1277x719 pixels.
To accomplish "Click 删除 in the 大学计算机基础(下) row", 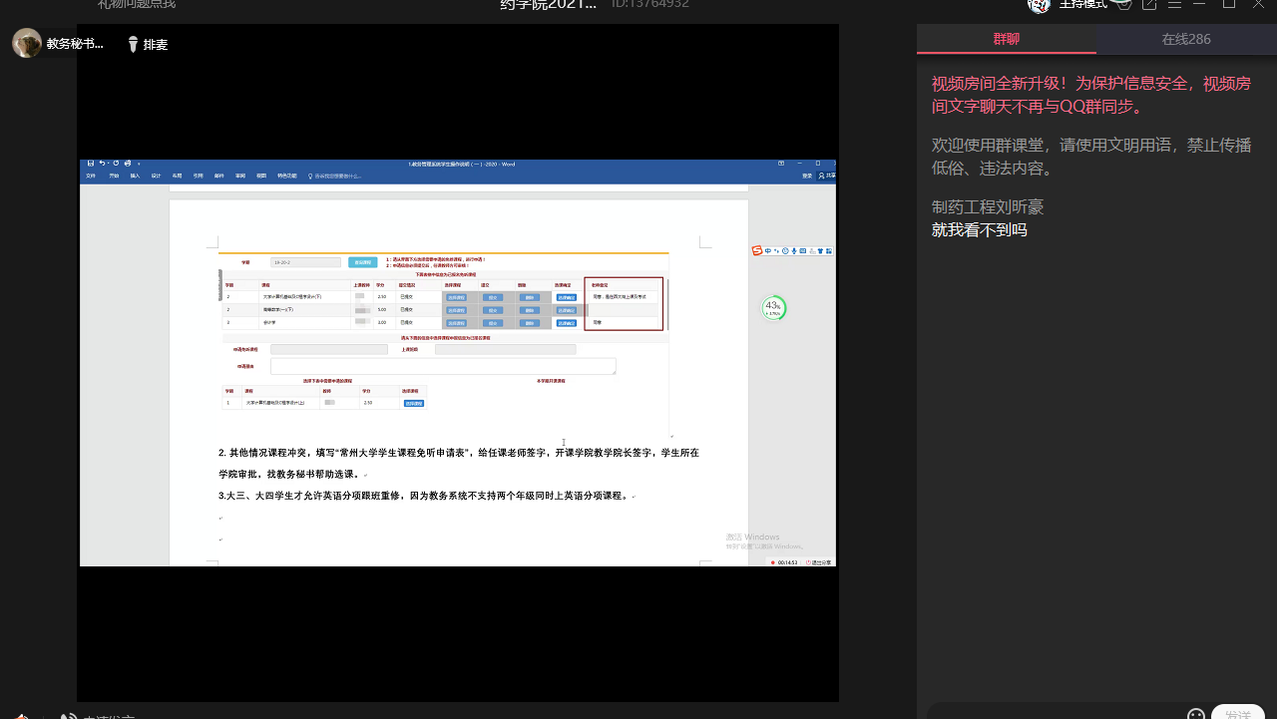I will click(530, 297).
